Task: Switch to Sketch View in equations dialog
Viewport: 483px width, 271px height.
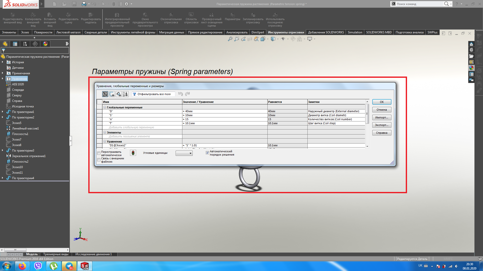Action: tap(112, 94)
